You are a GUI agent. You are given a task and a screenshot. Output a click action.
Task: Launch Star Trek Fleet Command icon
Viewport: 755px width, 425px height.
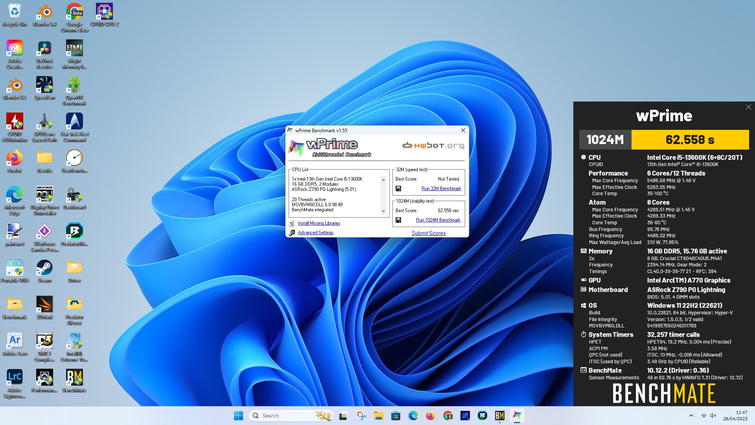coord(74,128)
